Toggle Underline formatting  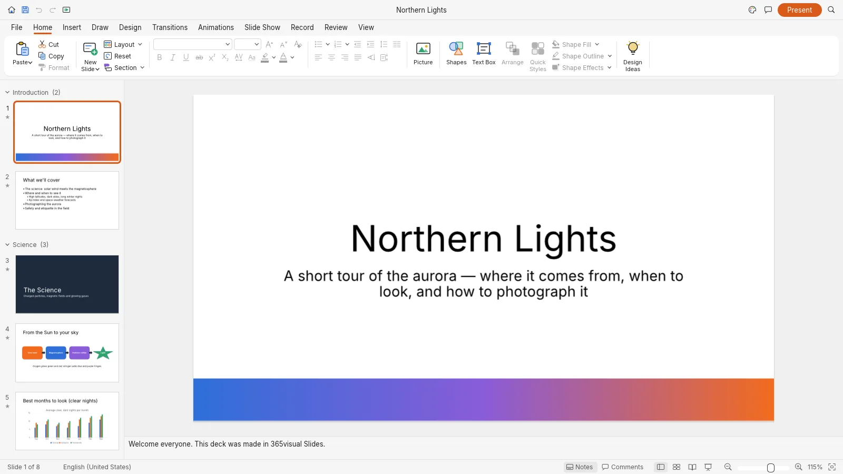186,57
